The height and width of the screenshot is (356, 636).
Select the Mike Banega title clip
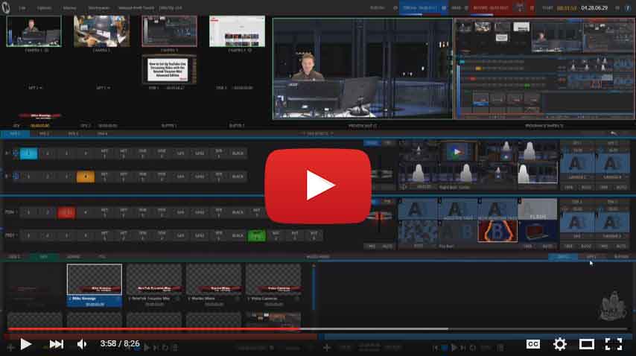tap(95, 285)
